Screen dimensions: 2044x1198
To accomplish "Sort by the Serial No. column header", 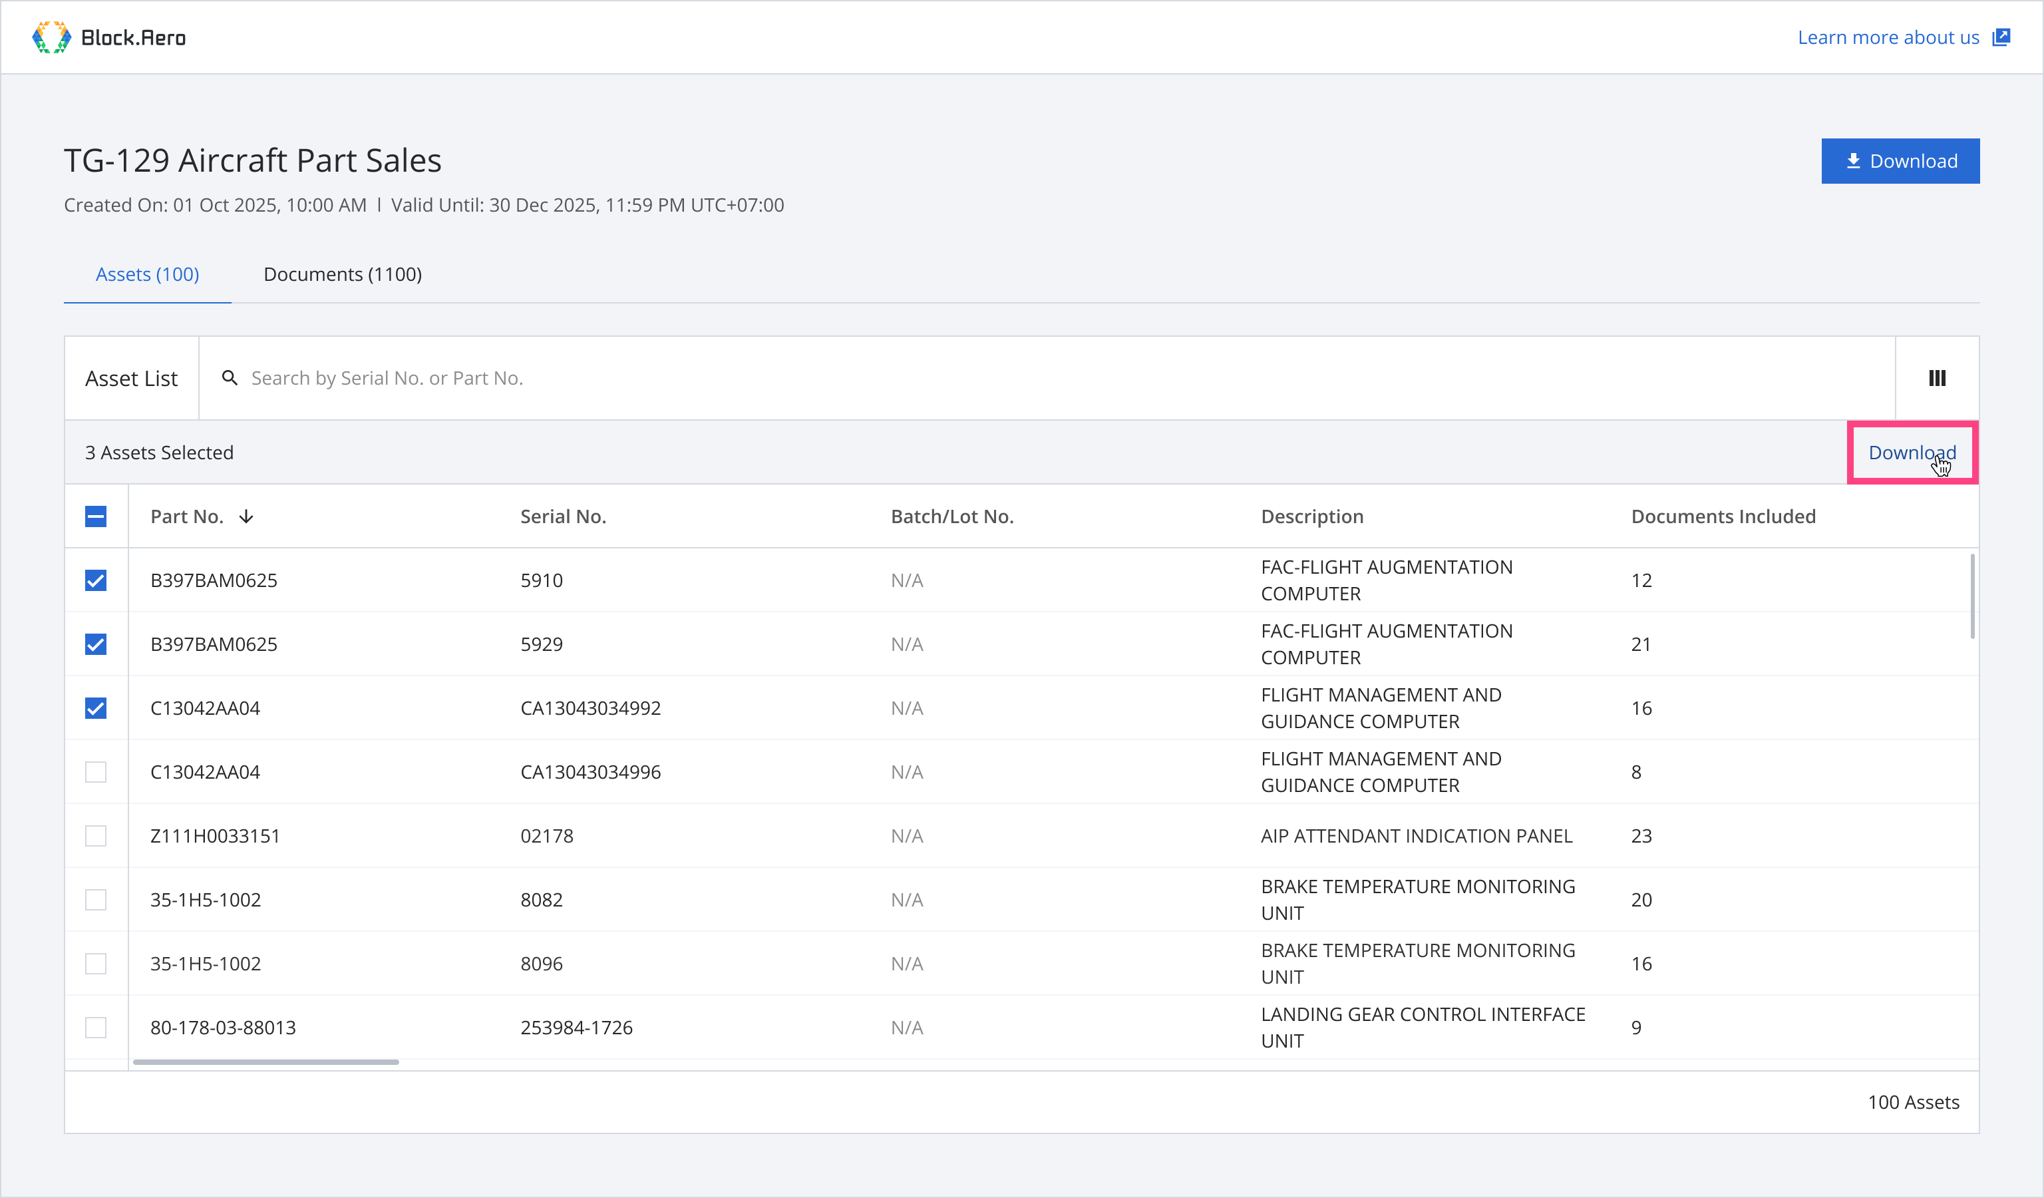I will (x=563, y=516).
